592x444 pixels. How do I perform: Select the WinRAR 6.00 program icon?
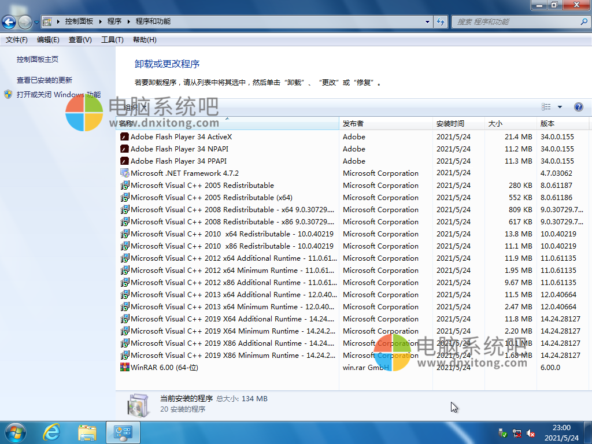pos(125,367)
